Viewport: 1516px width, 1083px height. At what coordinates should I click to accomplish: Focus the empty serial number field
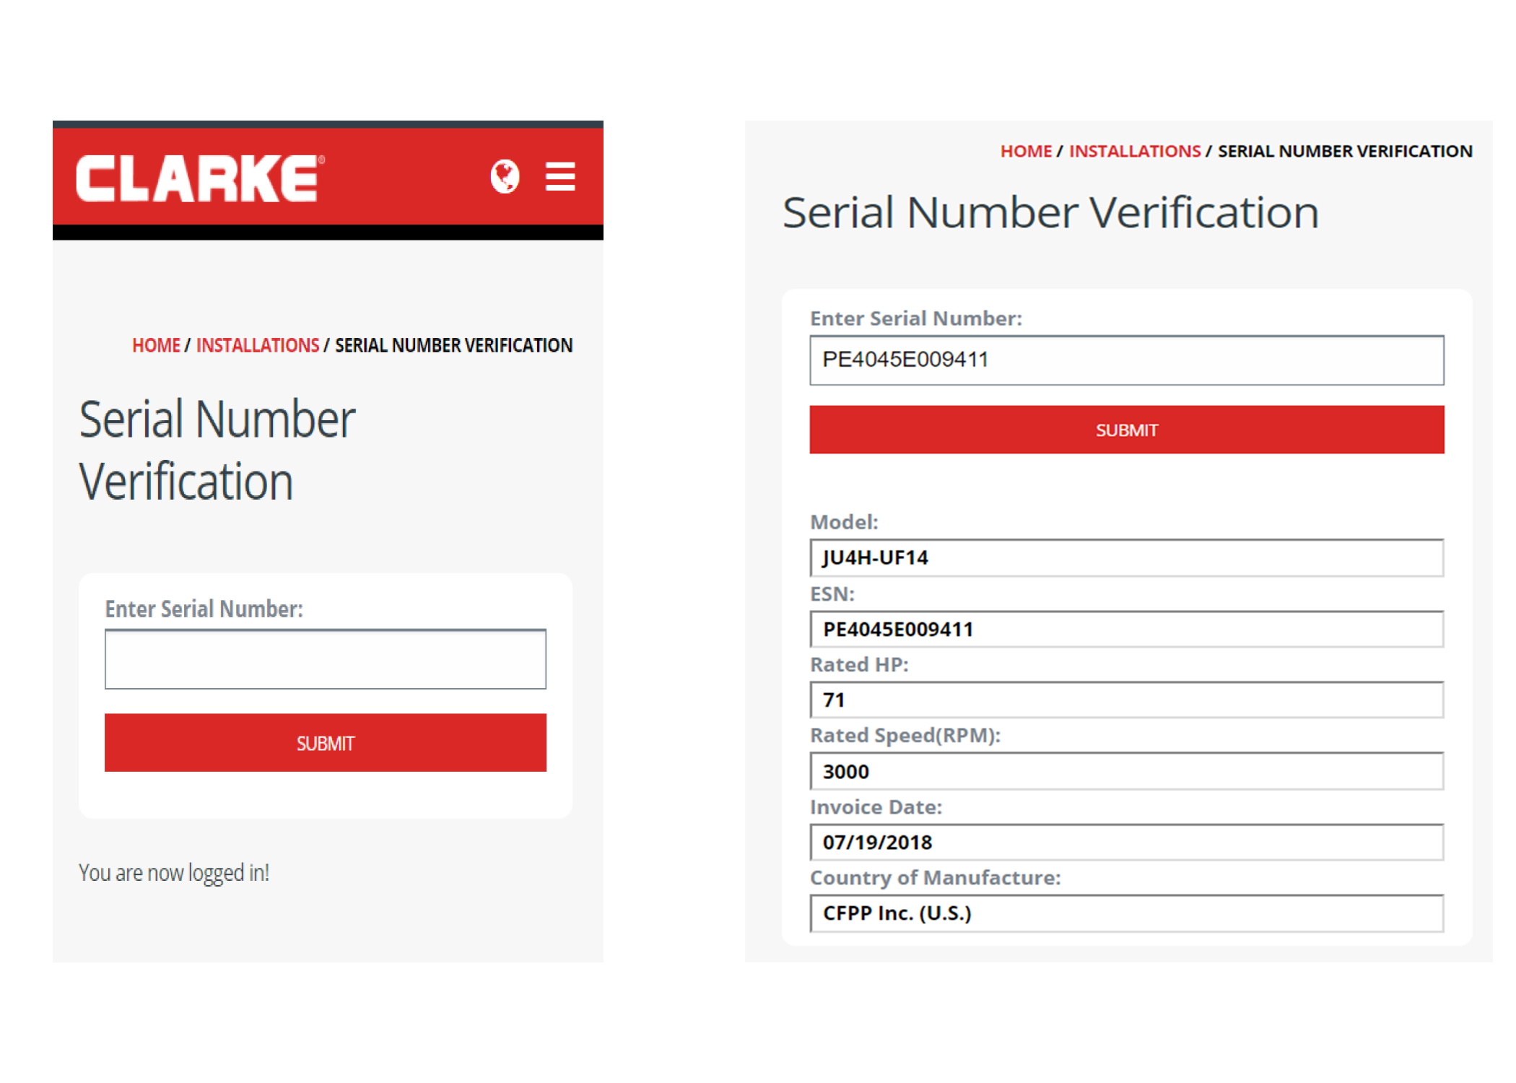tap(325, 659)
